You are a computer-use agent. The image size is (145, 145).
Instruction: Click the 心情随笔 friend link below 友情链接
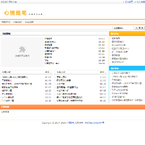click(5, 112)
